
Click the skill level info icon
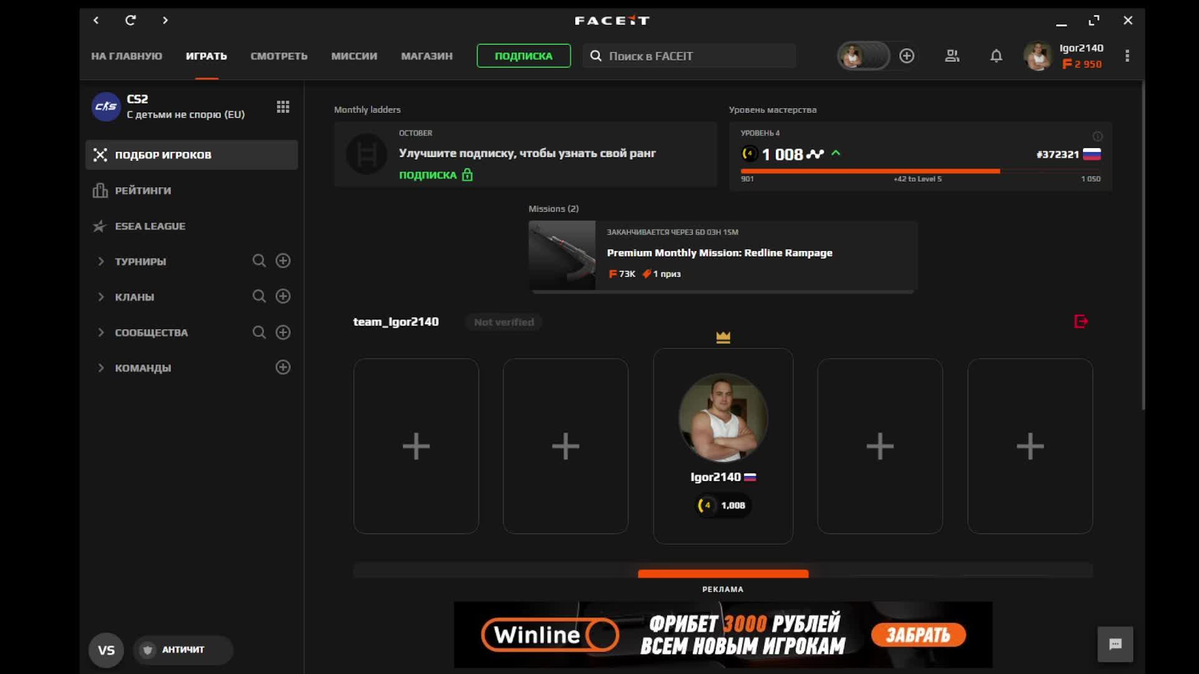pos(1097,136)
